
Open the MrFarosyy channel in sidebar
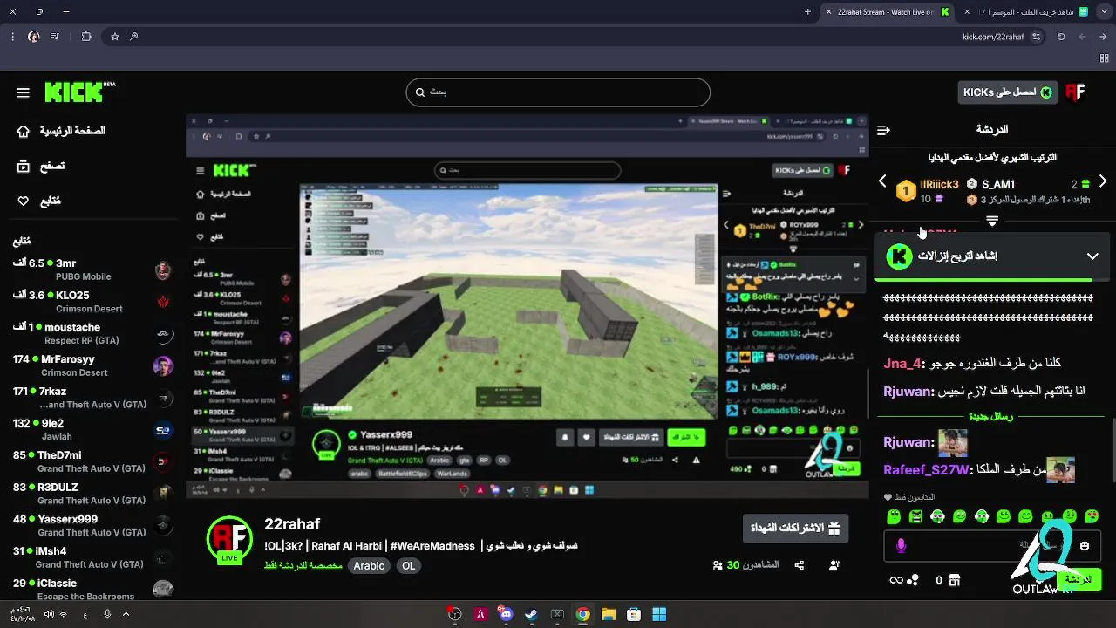pos(93,365)
